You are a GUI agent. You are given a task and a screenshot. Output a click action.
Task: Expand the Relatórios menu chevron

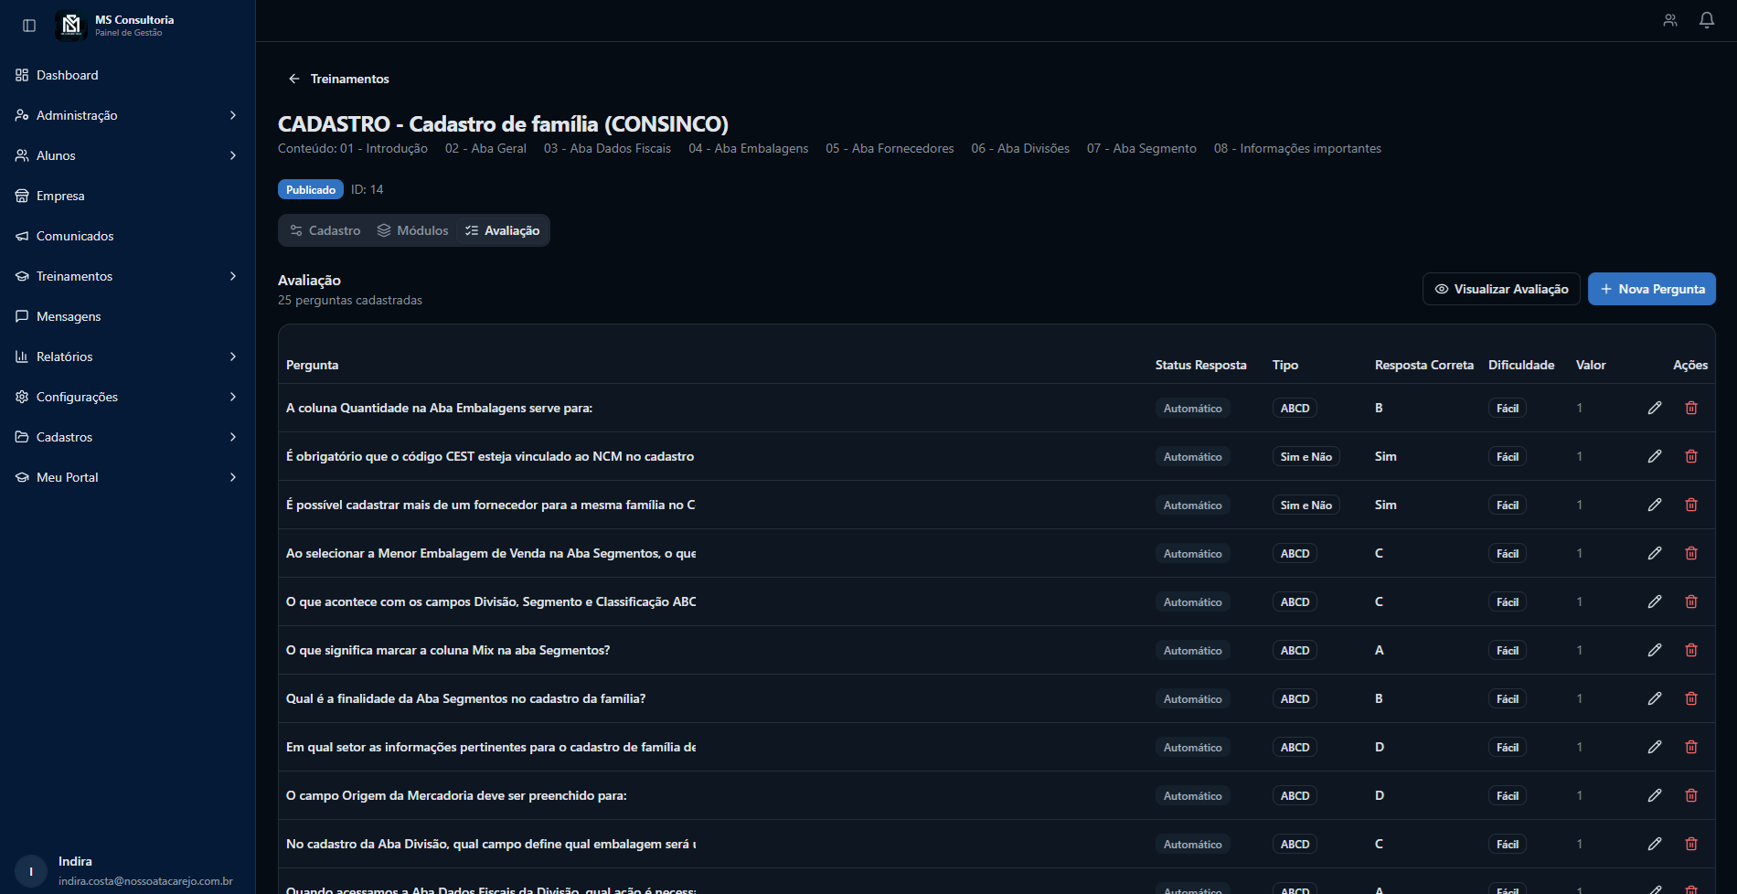click(233, 357)
